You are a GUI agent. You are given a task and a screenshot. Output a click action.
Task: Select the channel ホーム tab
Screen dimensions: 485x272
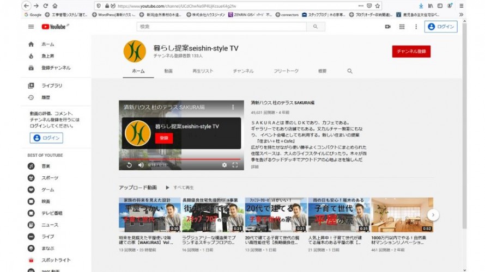(138, 71)
